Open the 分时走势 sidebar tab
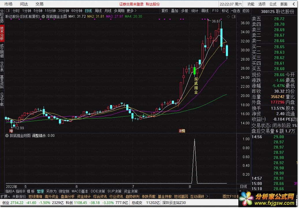Screen dimensions: 299x208 coord(2,16)
